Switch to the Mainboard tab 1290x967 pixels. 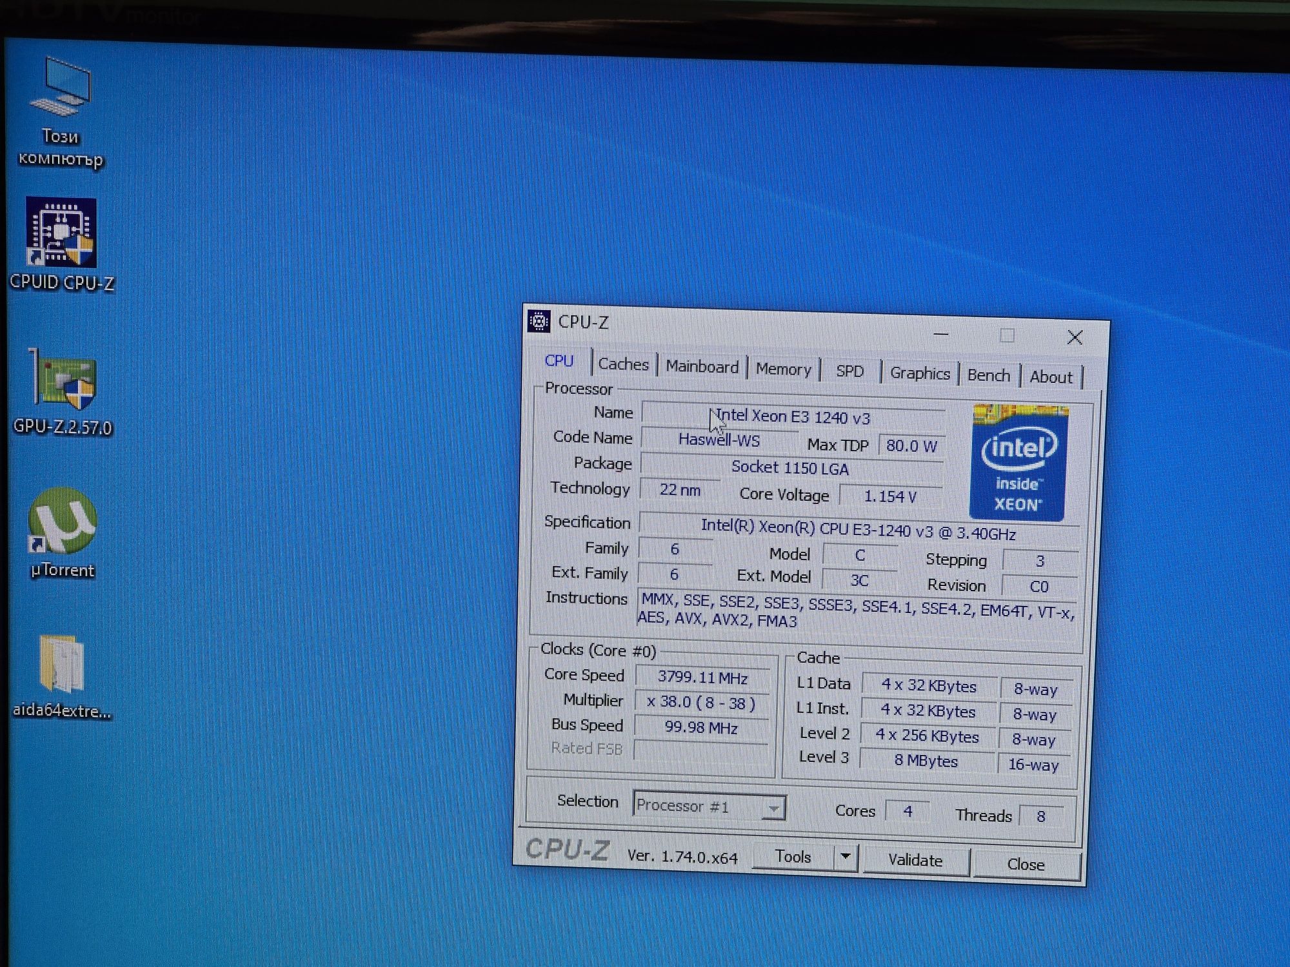(702, 366)
